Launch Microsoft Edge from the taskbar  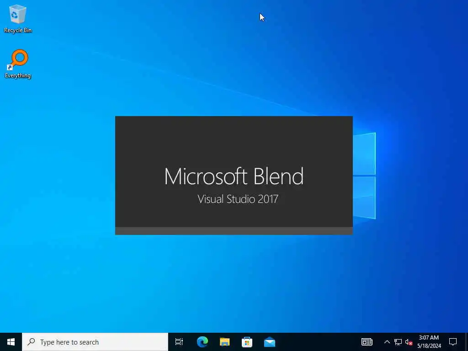(x=202, y=342)
